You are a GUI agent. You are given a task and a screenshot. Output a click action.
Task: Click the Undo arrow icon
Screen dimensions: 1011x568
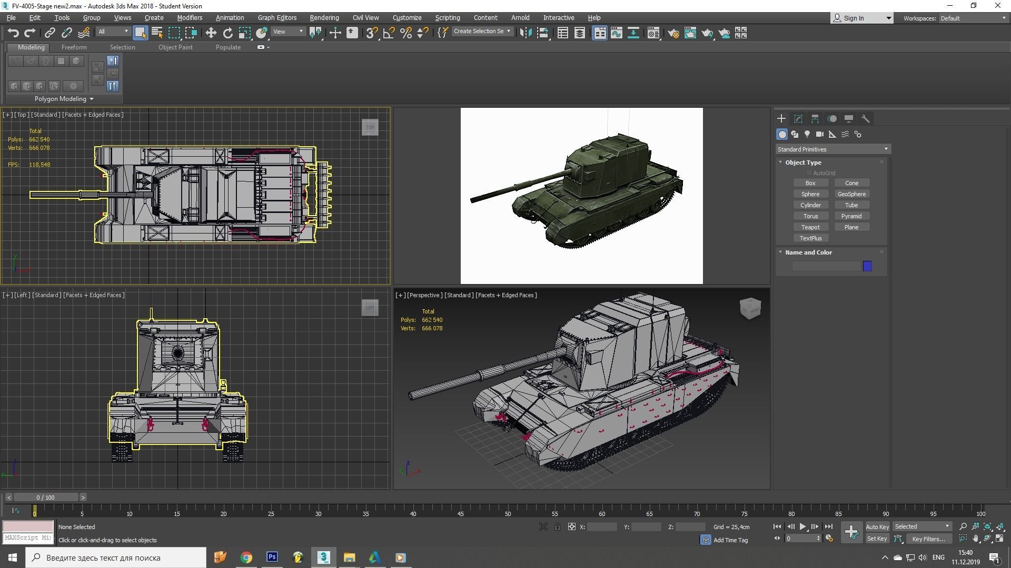tap(13, 33)
